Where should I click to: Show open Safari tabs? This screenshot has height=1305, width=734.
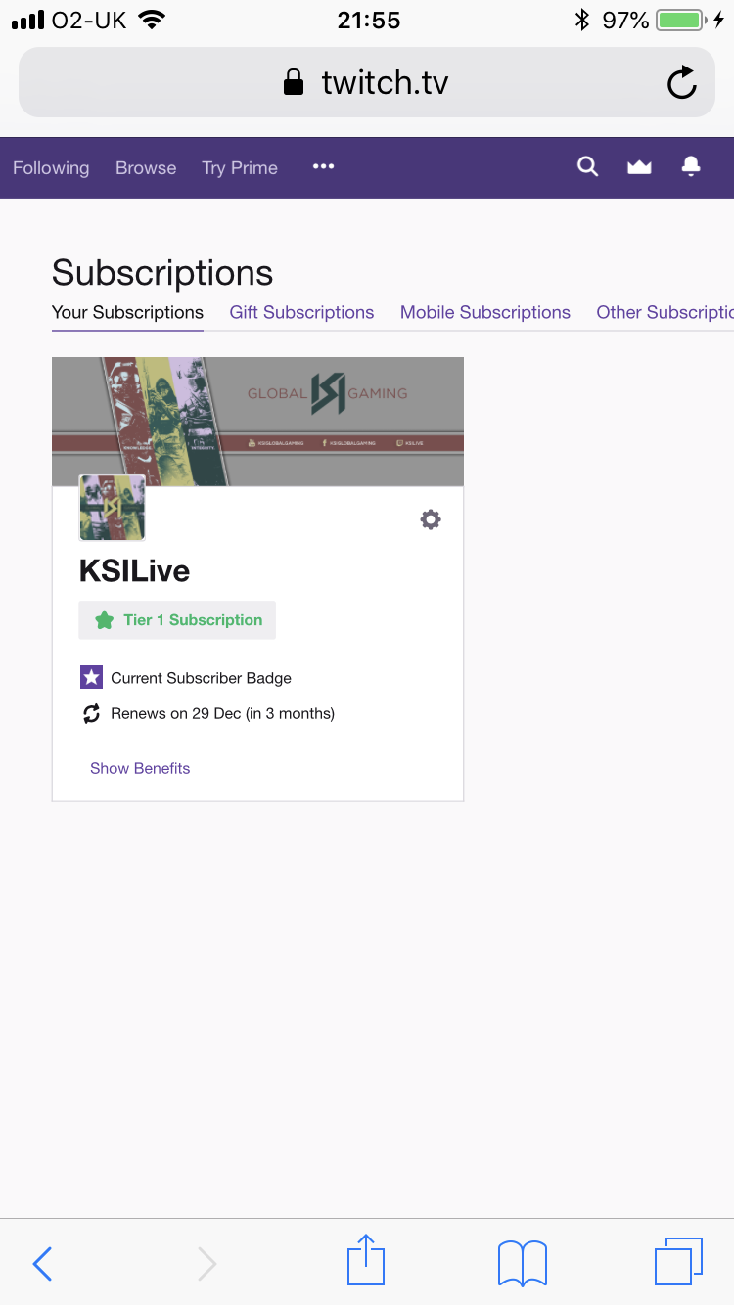coord(678,1262)
